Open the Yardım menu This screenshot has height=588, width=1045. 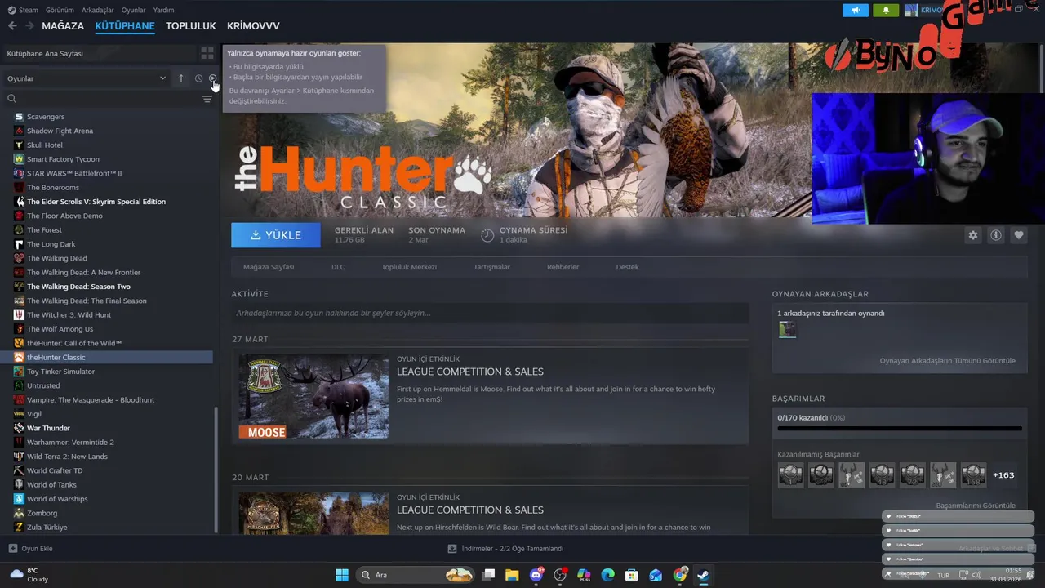(x=164, y=10)
